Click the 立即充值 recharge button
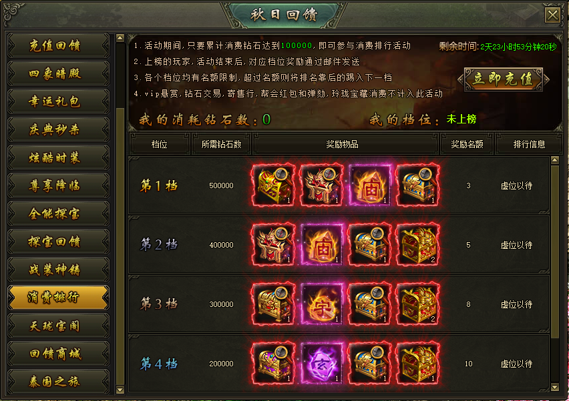 [x=503, y=79]
